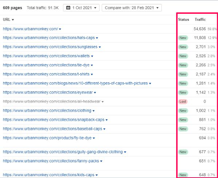Open the 1 Oct 2021 date picker
Image resolution: width=218 pixels, height=178 pixels.
click(81, 8)
